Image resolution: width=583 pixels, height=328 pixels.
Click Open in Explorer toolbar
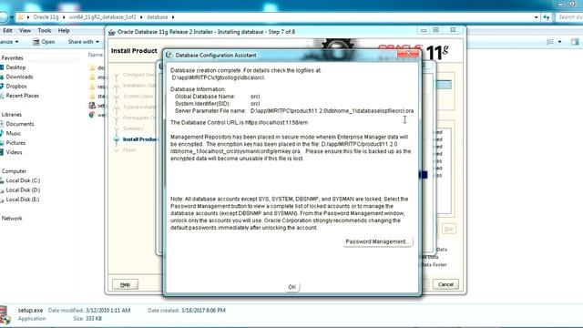(x=44, y=42)
